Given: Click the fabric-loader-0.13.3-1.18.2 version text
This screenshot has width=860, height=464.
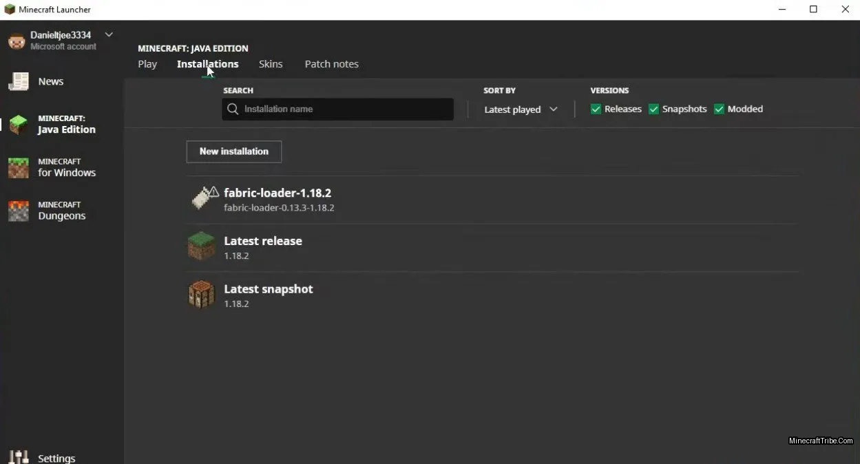Looking at the screenshot, I should pos(279,207).
